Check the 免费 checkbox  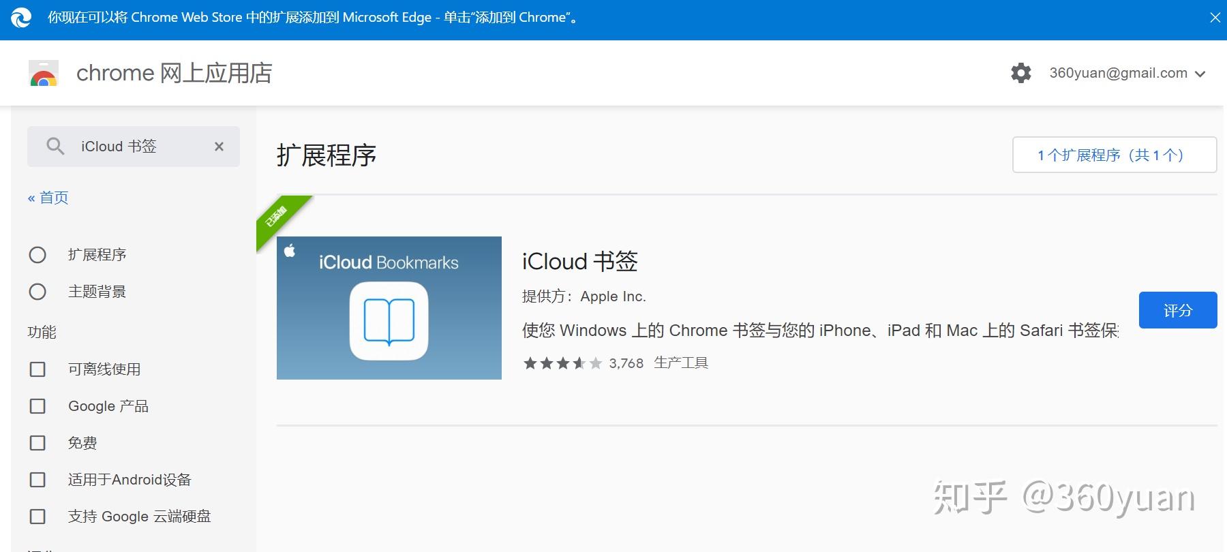pos(37,443)
